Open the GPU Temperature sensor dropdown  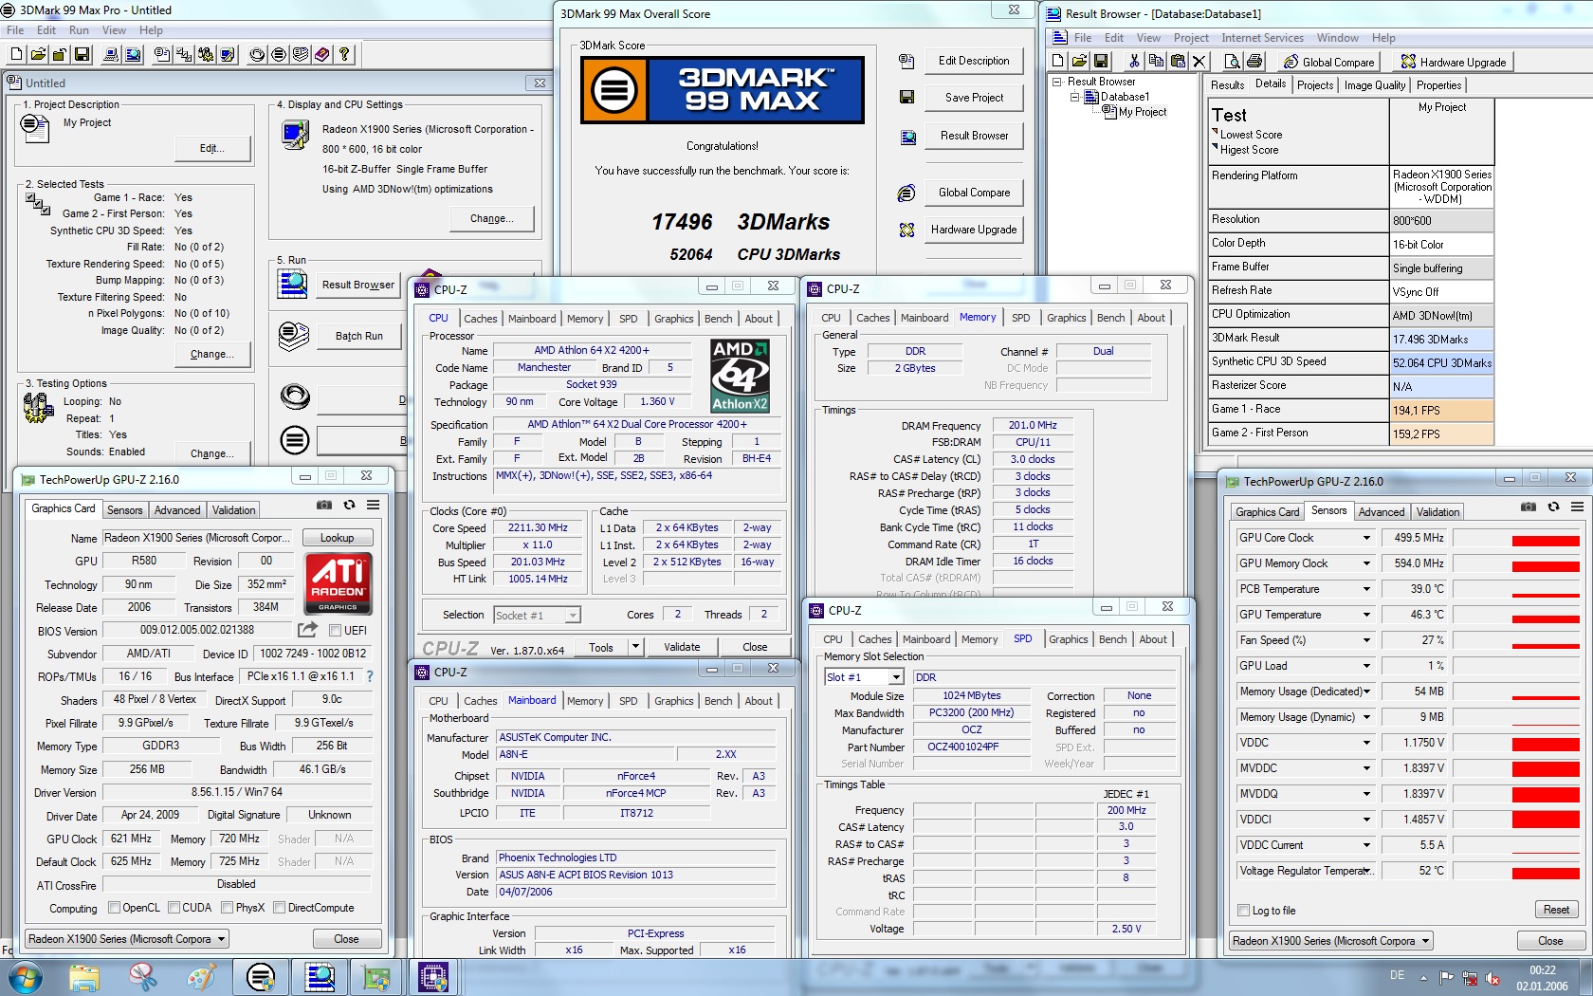pos(1366,615)
